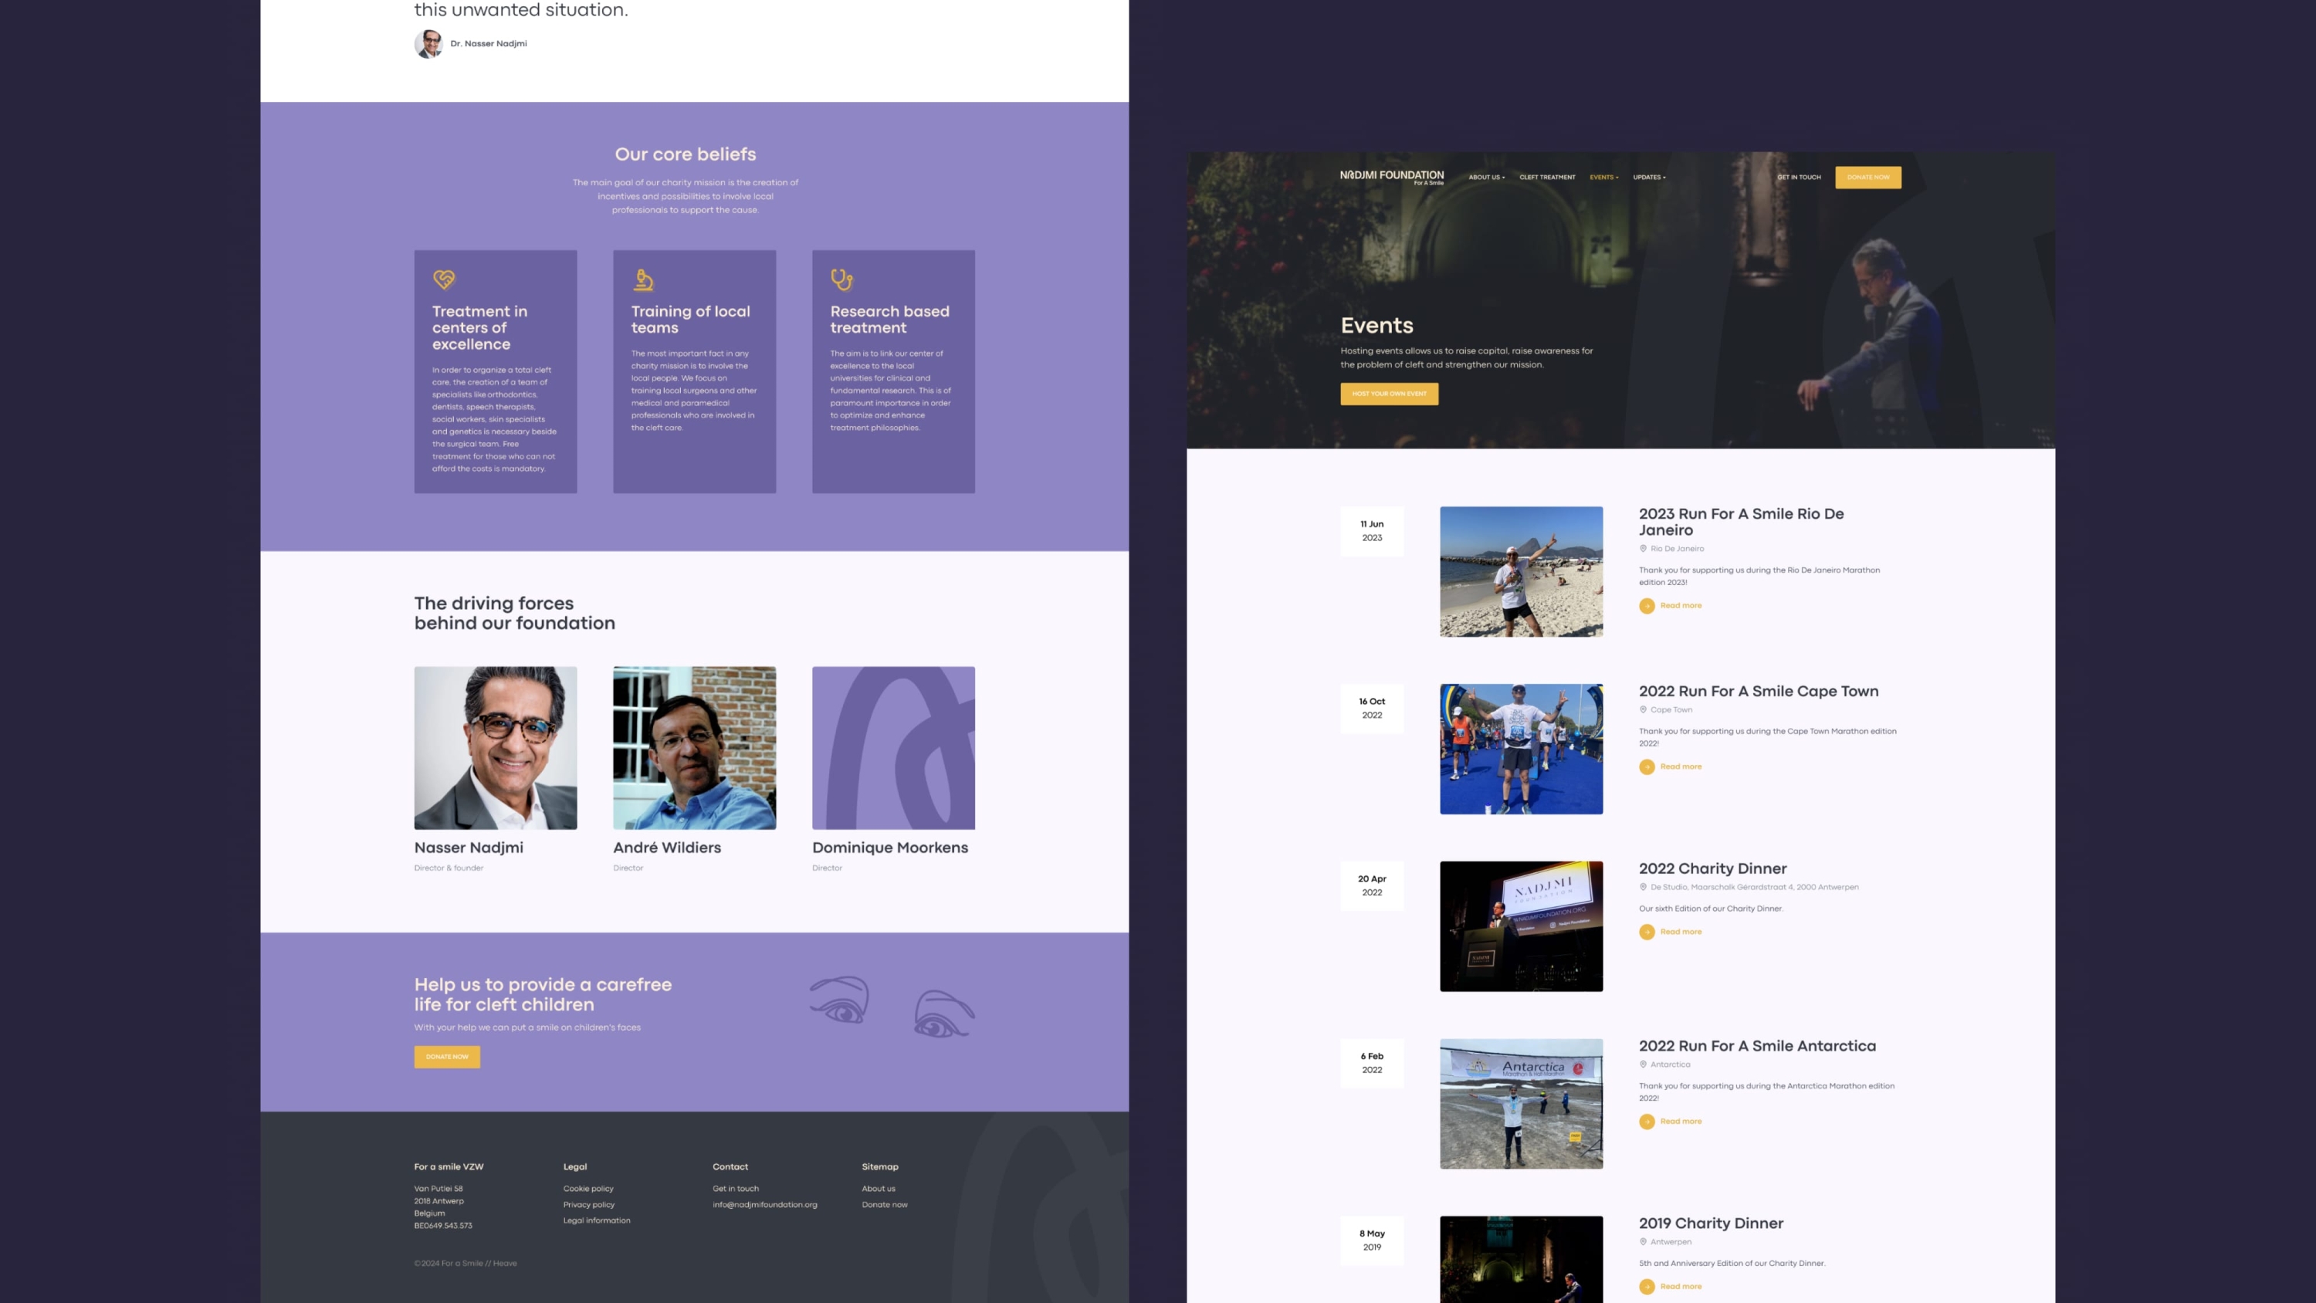Click André Wildiers' portrait photo
The height and width of the screenshot is (1303, 2316).
click(x=694, y=748)
